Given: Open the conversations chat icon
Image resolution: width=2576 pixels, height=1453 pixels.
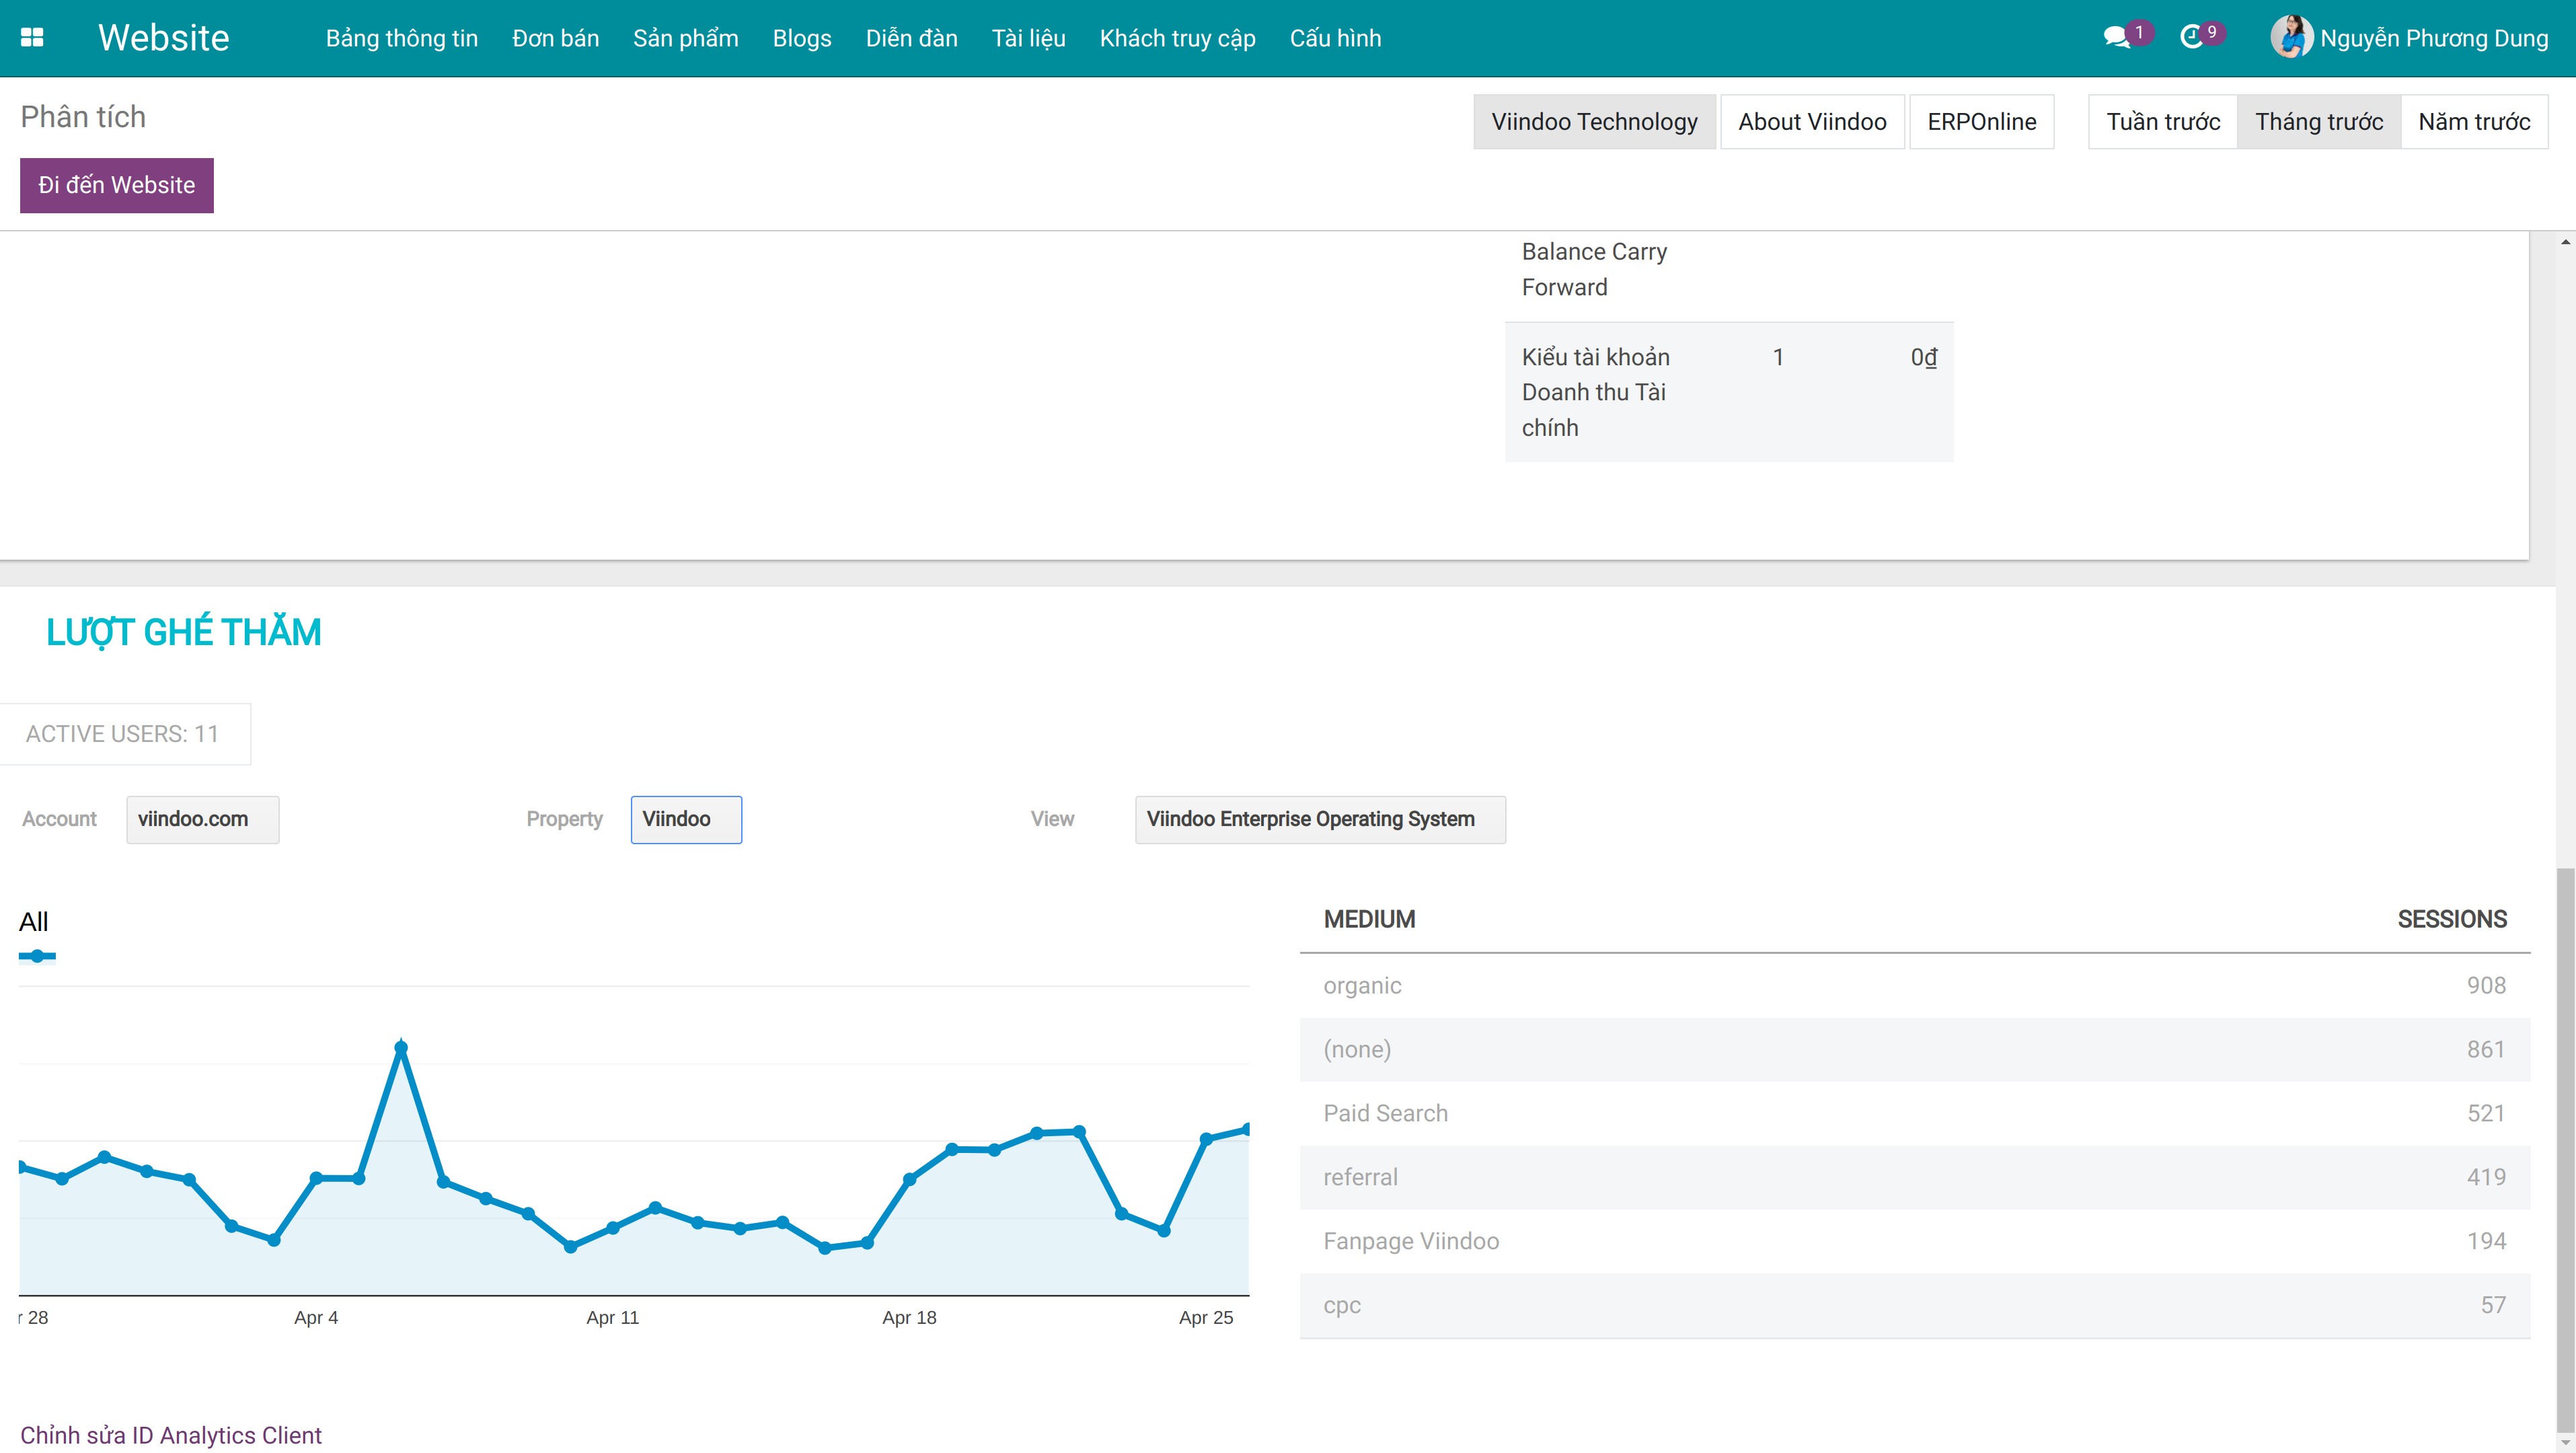Looking at the screenshot, I should pyautogui.click(x=2115, y=38).
